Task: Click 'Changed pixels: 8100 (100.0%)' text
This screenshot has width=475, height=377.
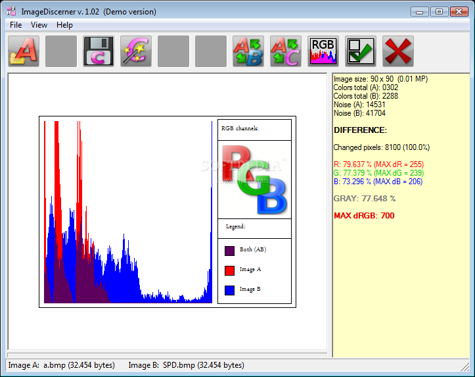Action: click(x=382, y=147)
